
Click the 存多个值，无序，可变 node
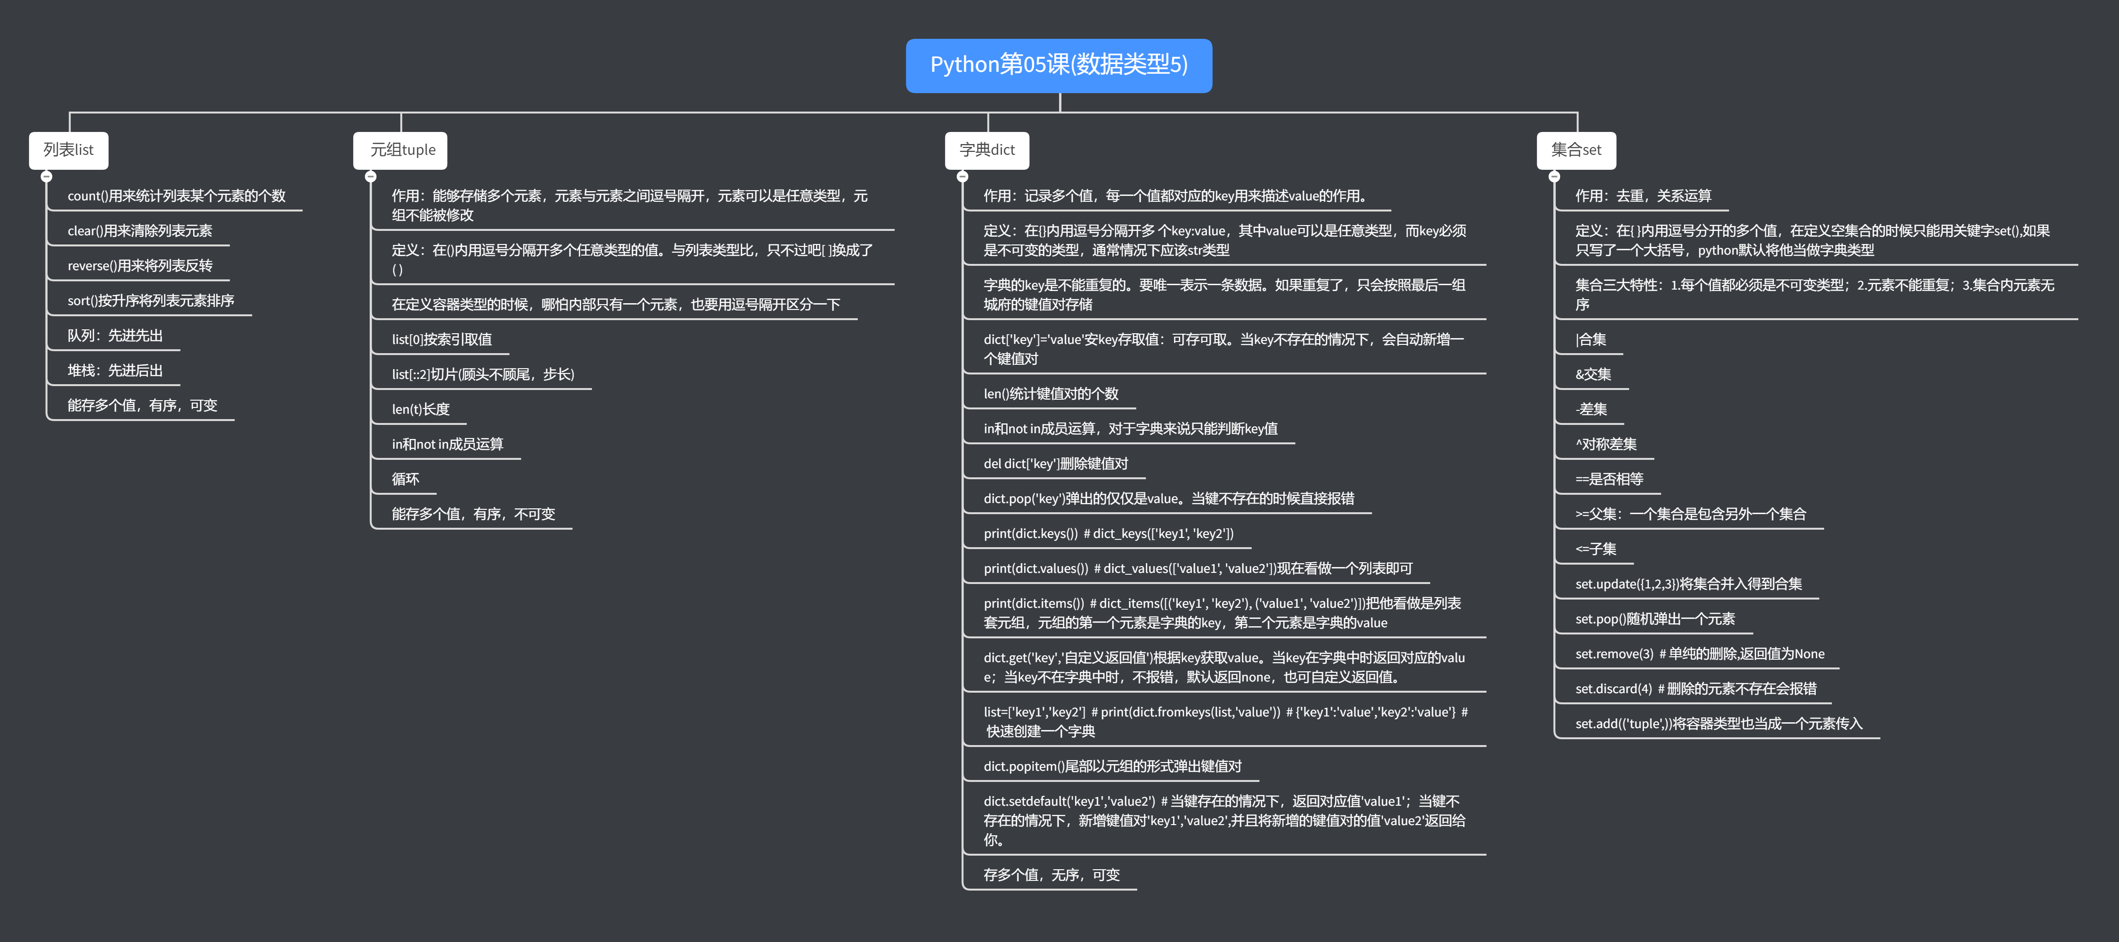tap(1051, 876)
